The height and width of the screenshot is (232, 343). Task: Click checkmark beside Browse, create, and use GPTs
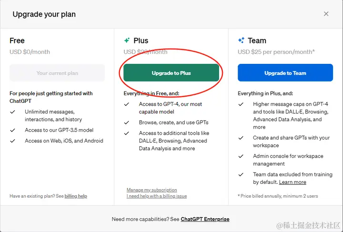click(x=127, y=122)
